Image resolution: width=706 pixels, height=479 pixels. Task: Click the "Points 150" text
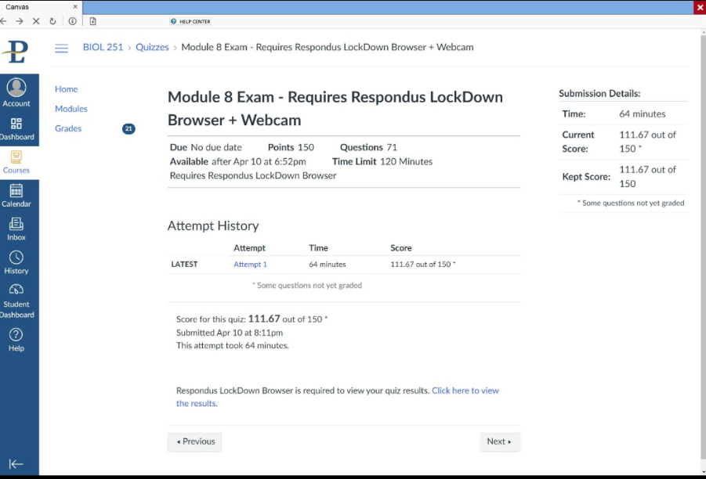tap(291, 147)
